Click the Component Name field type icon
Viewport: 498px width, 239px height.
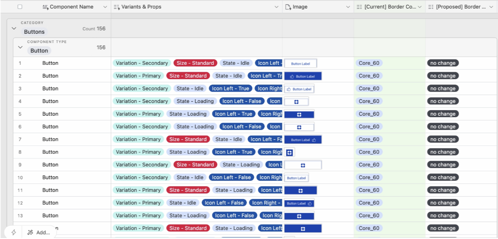45,7
